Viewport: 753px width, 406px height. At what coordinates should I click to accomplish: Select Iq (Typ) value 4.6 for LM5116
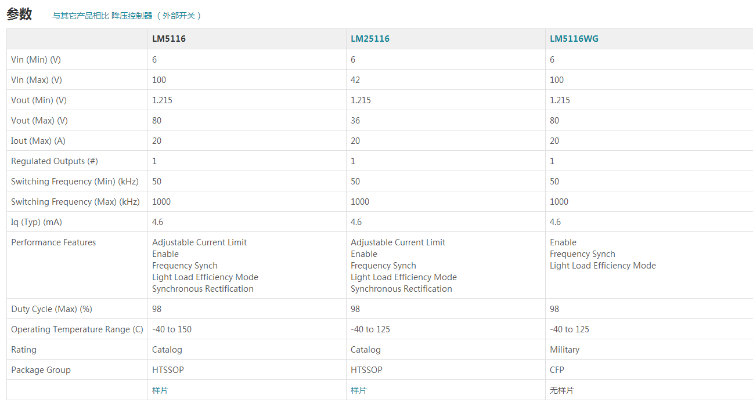(x=158, y=222)
